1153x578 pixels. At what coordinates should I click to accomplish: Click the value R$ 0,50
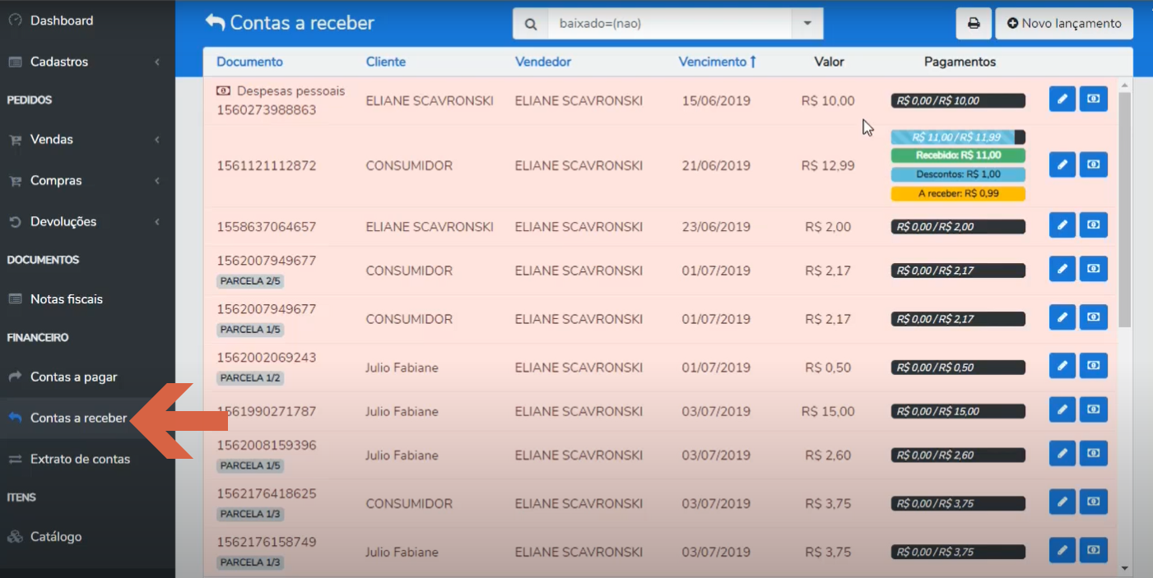click(828, 368)
